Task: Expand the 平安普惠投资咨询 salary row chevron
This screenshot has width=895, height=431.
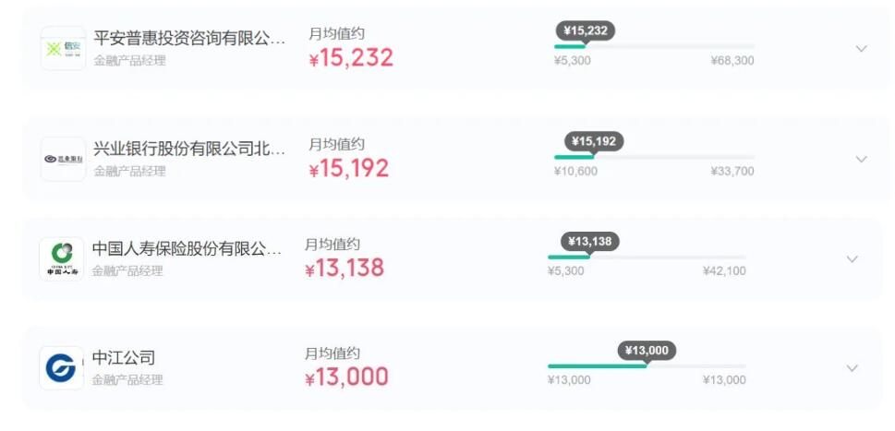Action: 862,49
